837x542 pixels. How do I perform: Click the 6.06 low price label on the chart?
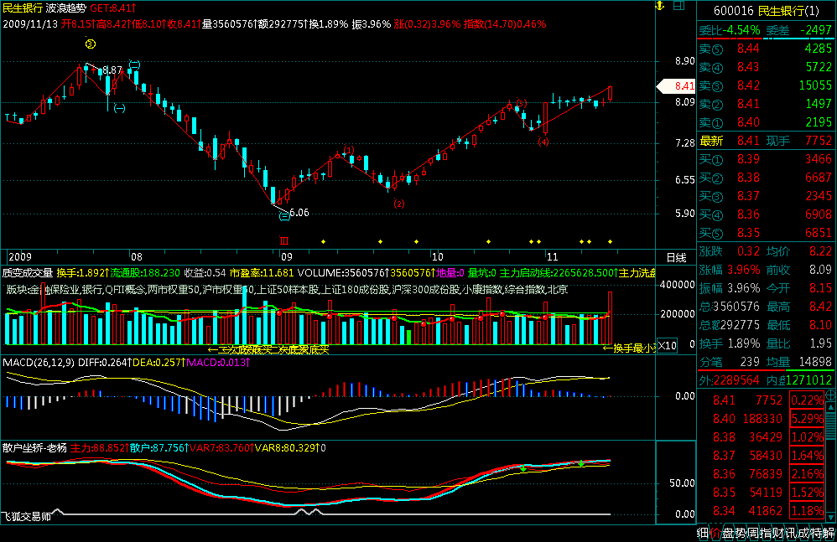pos(299,213)
